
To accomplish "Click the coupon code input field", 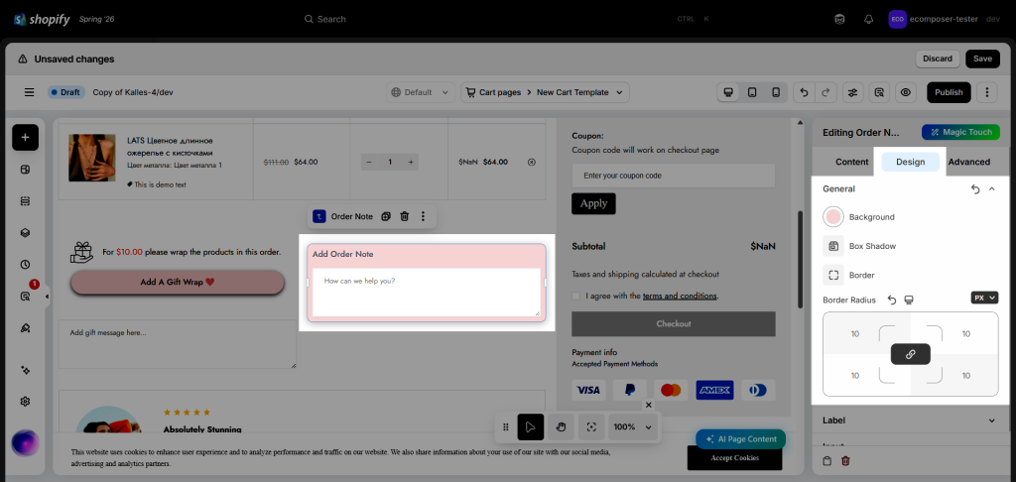I will [x=674, y=176].
